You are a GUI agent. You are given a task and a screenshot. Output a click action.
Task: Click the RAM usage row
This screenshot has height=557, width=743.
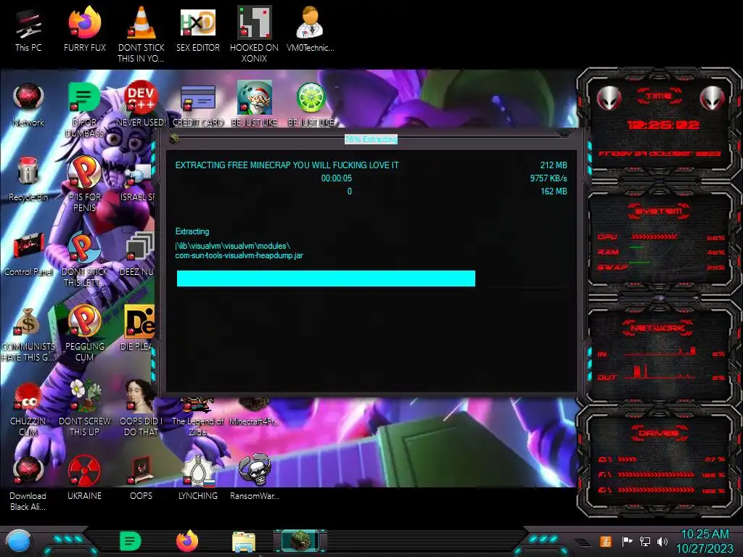tap(661, 252)
